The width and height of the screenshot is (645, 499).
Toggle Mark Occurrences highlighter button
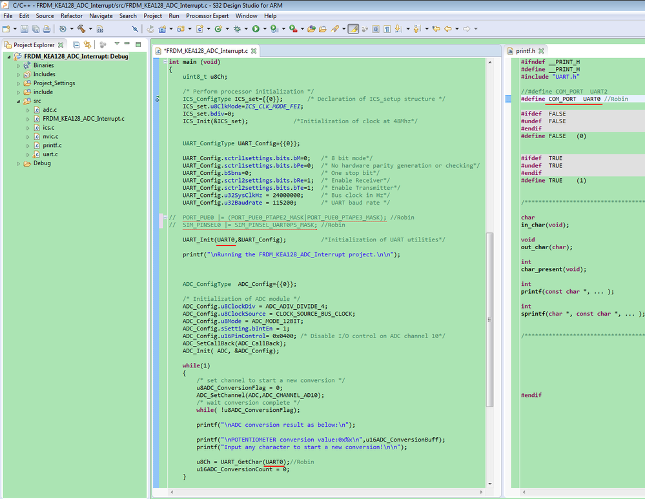[353, 29]
